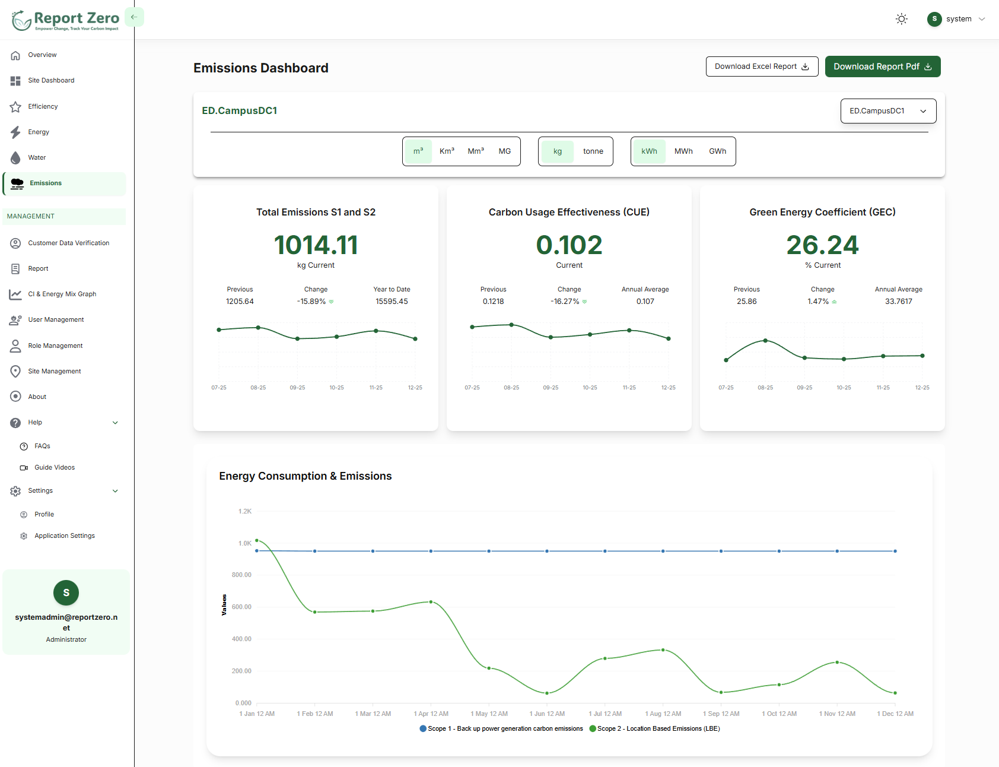Open Site Dashboard grid icon
This screenshot has width=999, height=767.
(x=15, y=81)
